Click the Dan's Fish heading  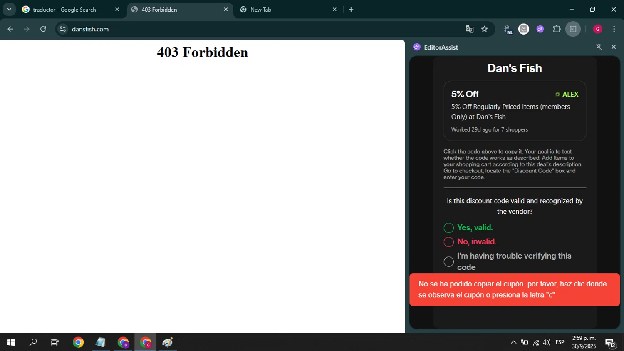coord(515,68)
